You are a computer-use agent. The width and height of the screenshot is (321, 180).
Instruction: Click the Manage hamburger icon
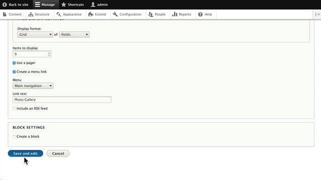[x=37, y=4]
